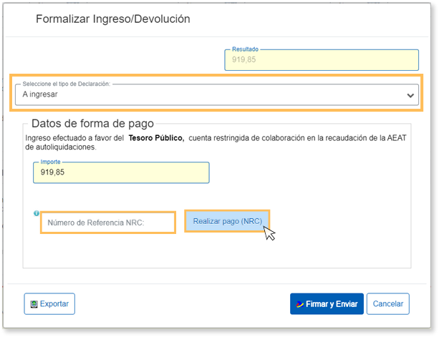This screenshot has width=439, height=337.
Task: Click the Exportar button
Action: (x=49, y=304)
